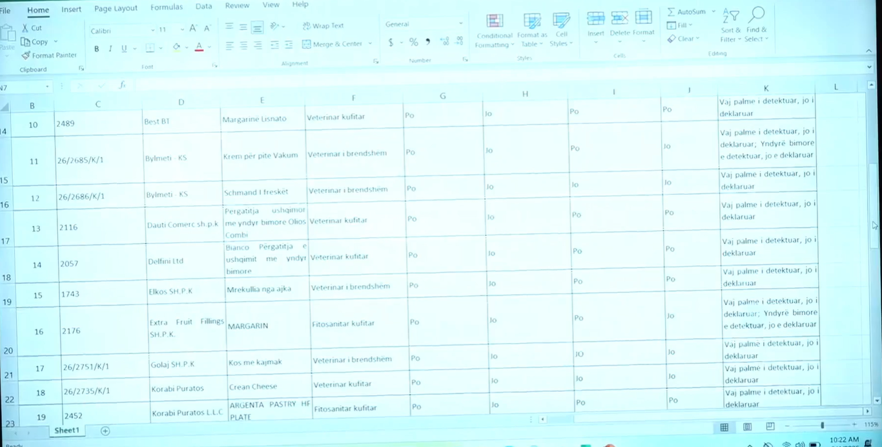
Task: Click the Insert Function fx button
Action: coord(121,85)
